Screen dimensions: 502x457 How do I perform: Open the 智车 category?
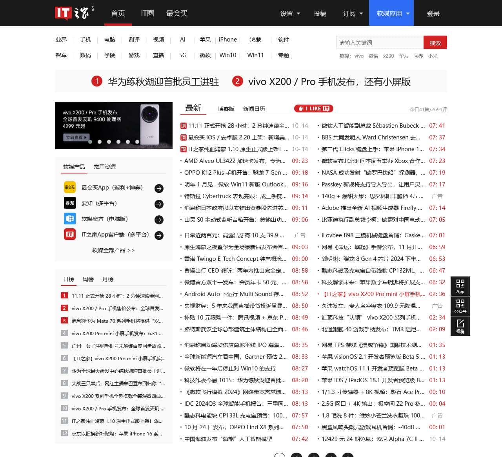[61, 55]
